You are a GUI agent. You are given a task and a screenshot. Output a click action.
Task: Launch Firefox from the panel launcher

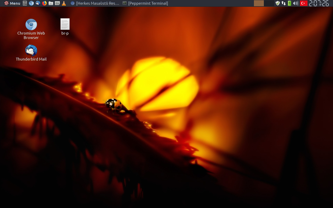44,3
